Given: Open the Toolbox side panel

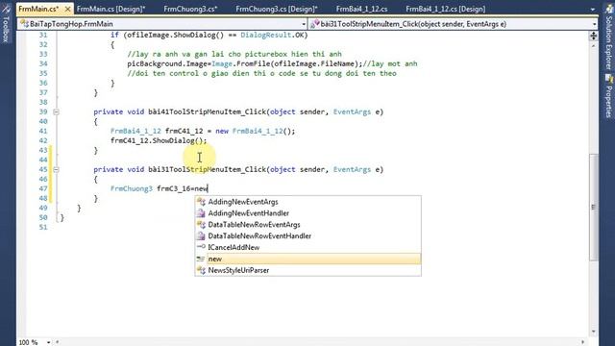Looking at the screenshot, I should pyautogui.click(x=6, y=23).
